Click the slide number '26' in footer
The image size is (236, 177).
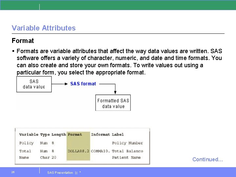(13, 172)
